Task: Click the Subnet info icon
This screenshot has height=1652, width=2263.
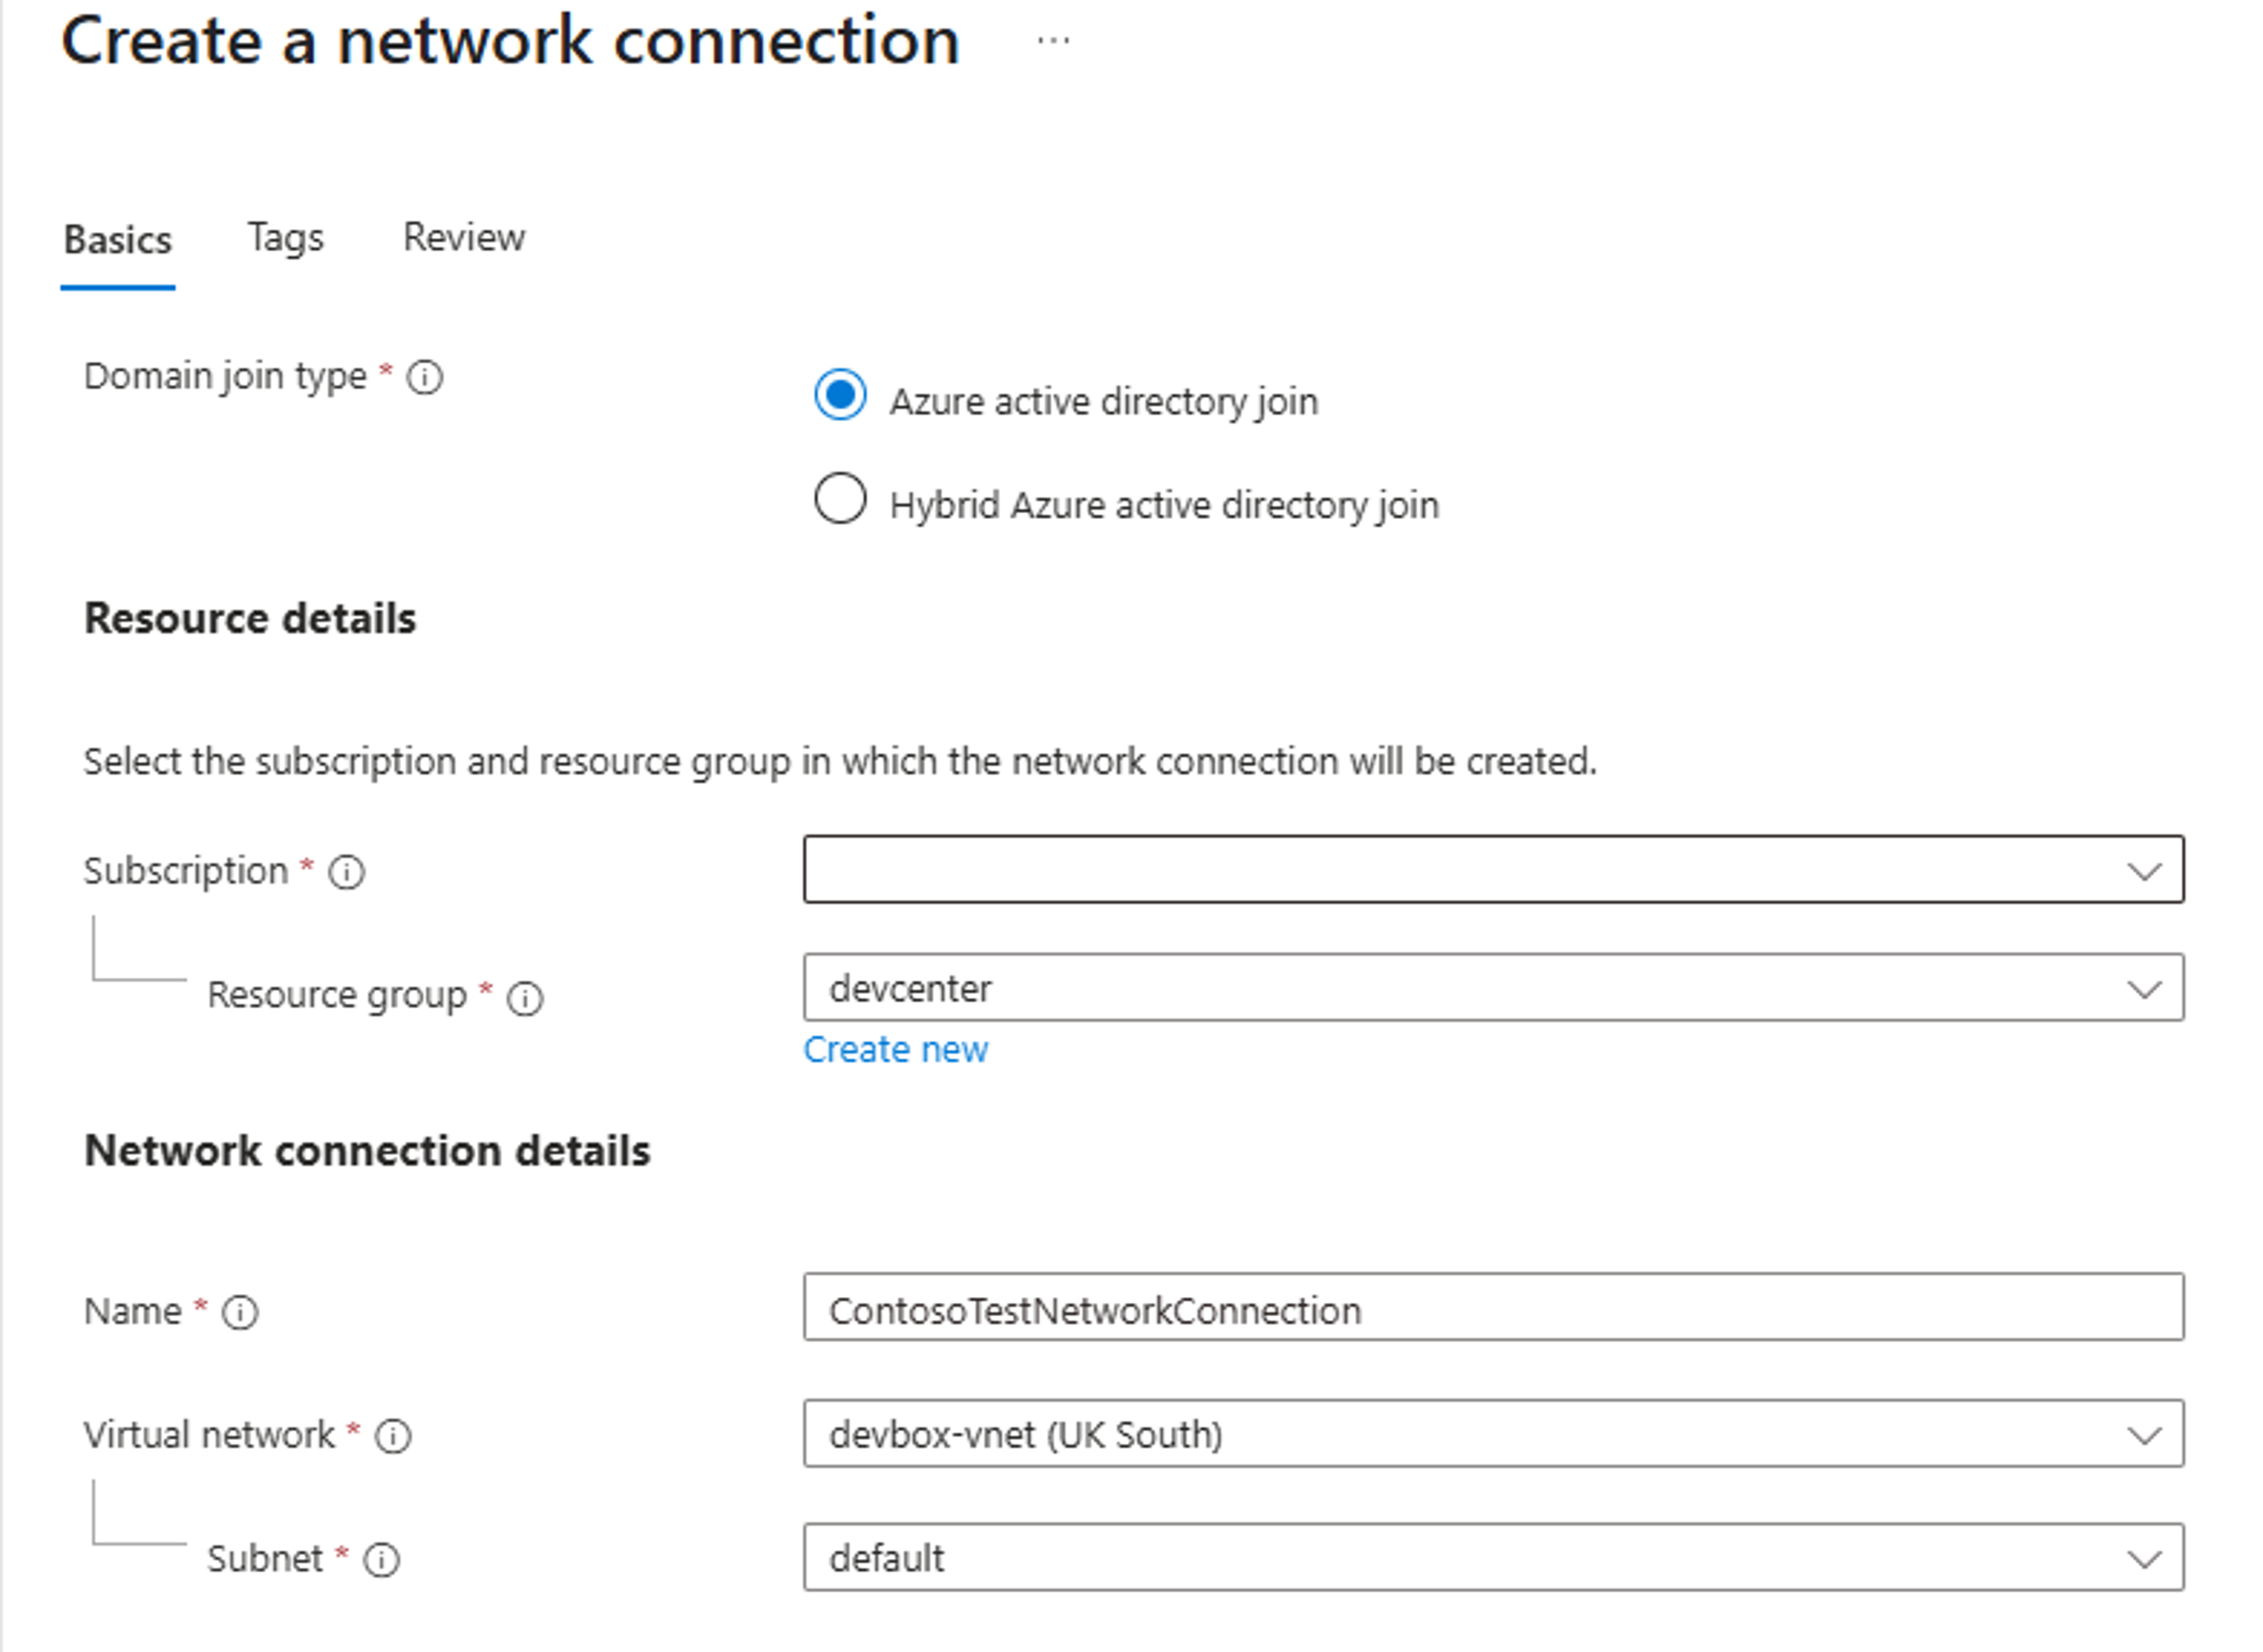Action: pos(381,1560)
